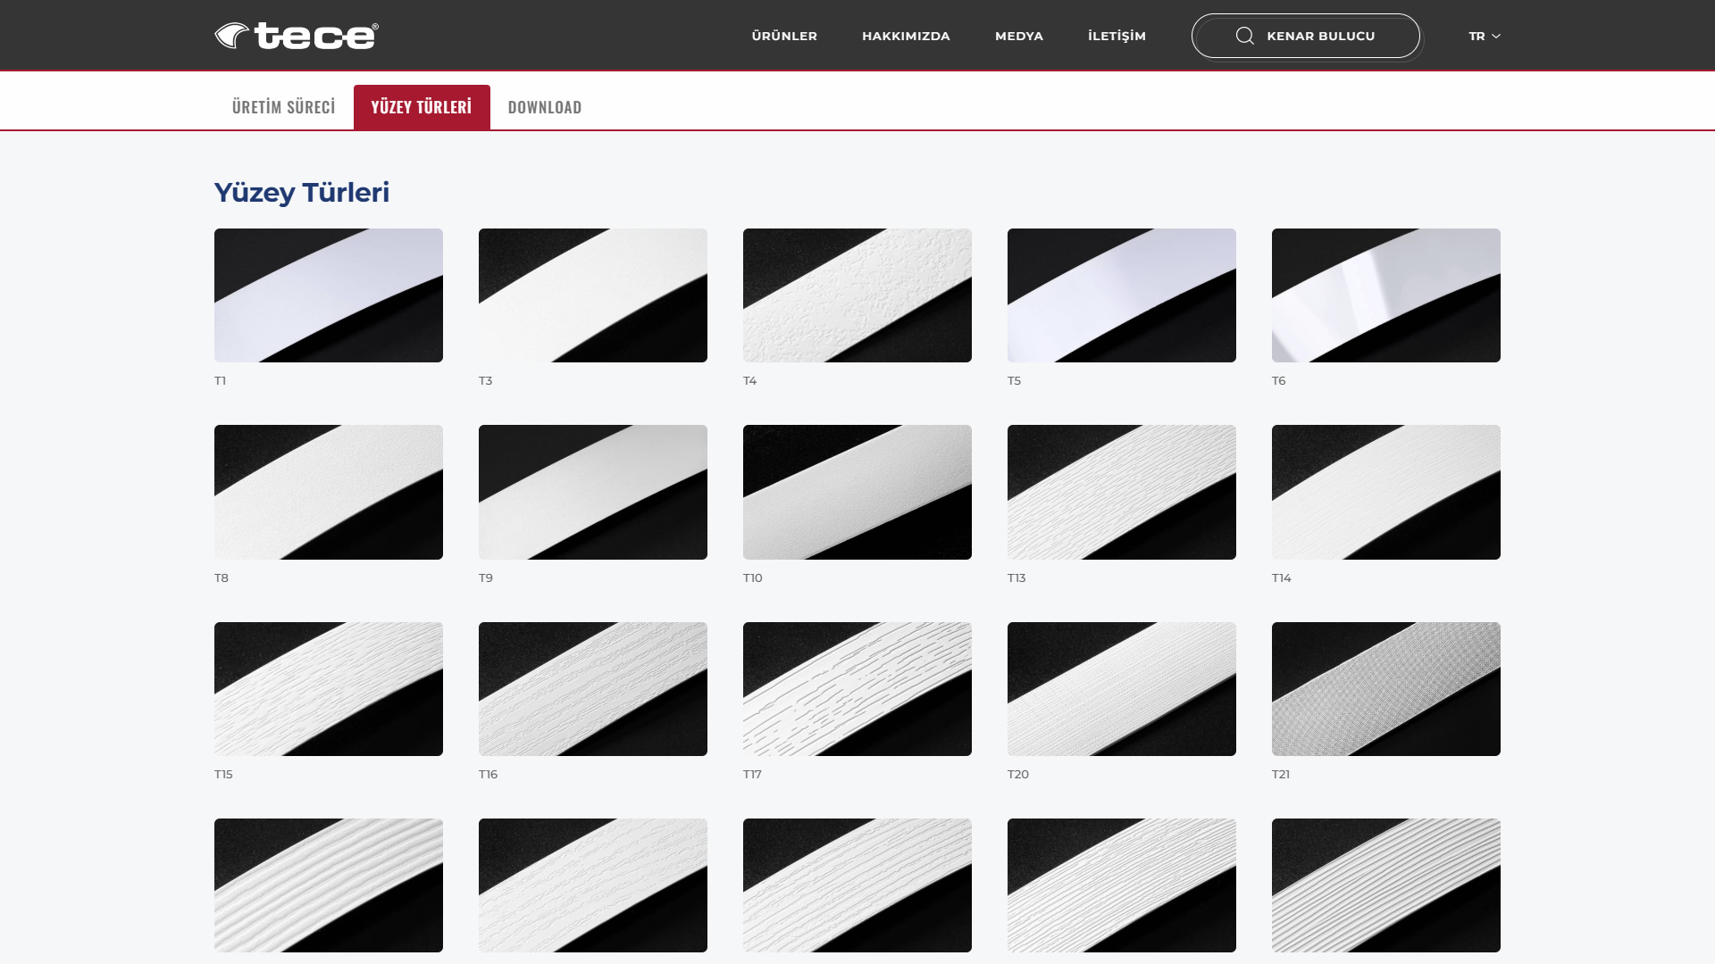Viewport: 1715px width, 964px height.
Task: Select the T4 textured surface image
Action: 857,295
